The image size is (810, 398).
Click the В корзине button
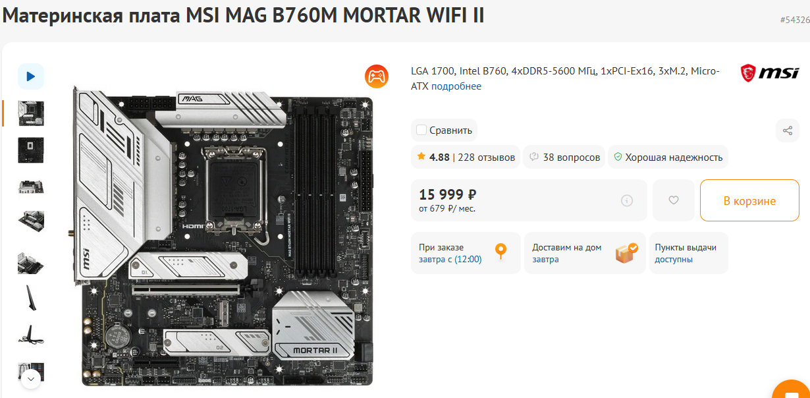tap(749, 200)
